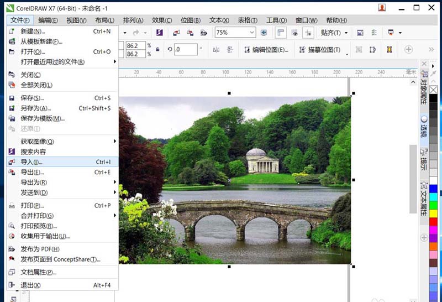Select 另存为(A)... menu entry
The width and height of the screenshot is (442, 302).
[x=35, y=108]
